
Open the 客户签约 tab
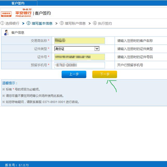pyautogui.click(x=18, y=3)
